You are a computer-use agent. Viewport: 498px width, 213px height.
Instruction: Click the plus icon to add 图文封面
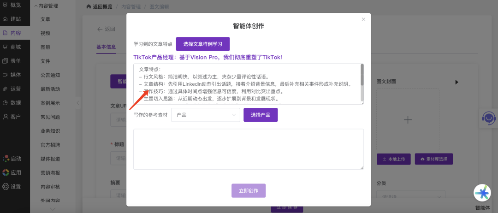point(408,120)
